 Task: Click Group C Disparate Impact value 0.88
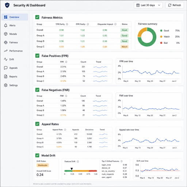105,47
